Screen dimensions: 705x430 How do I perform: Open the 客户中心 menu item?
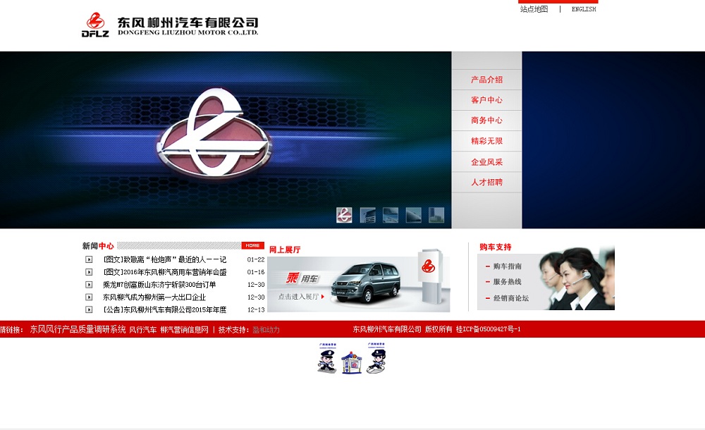(x=486, y=100)
